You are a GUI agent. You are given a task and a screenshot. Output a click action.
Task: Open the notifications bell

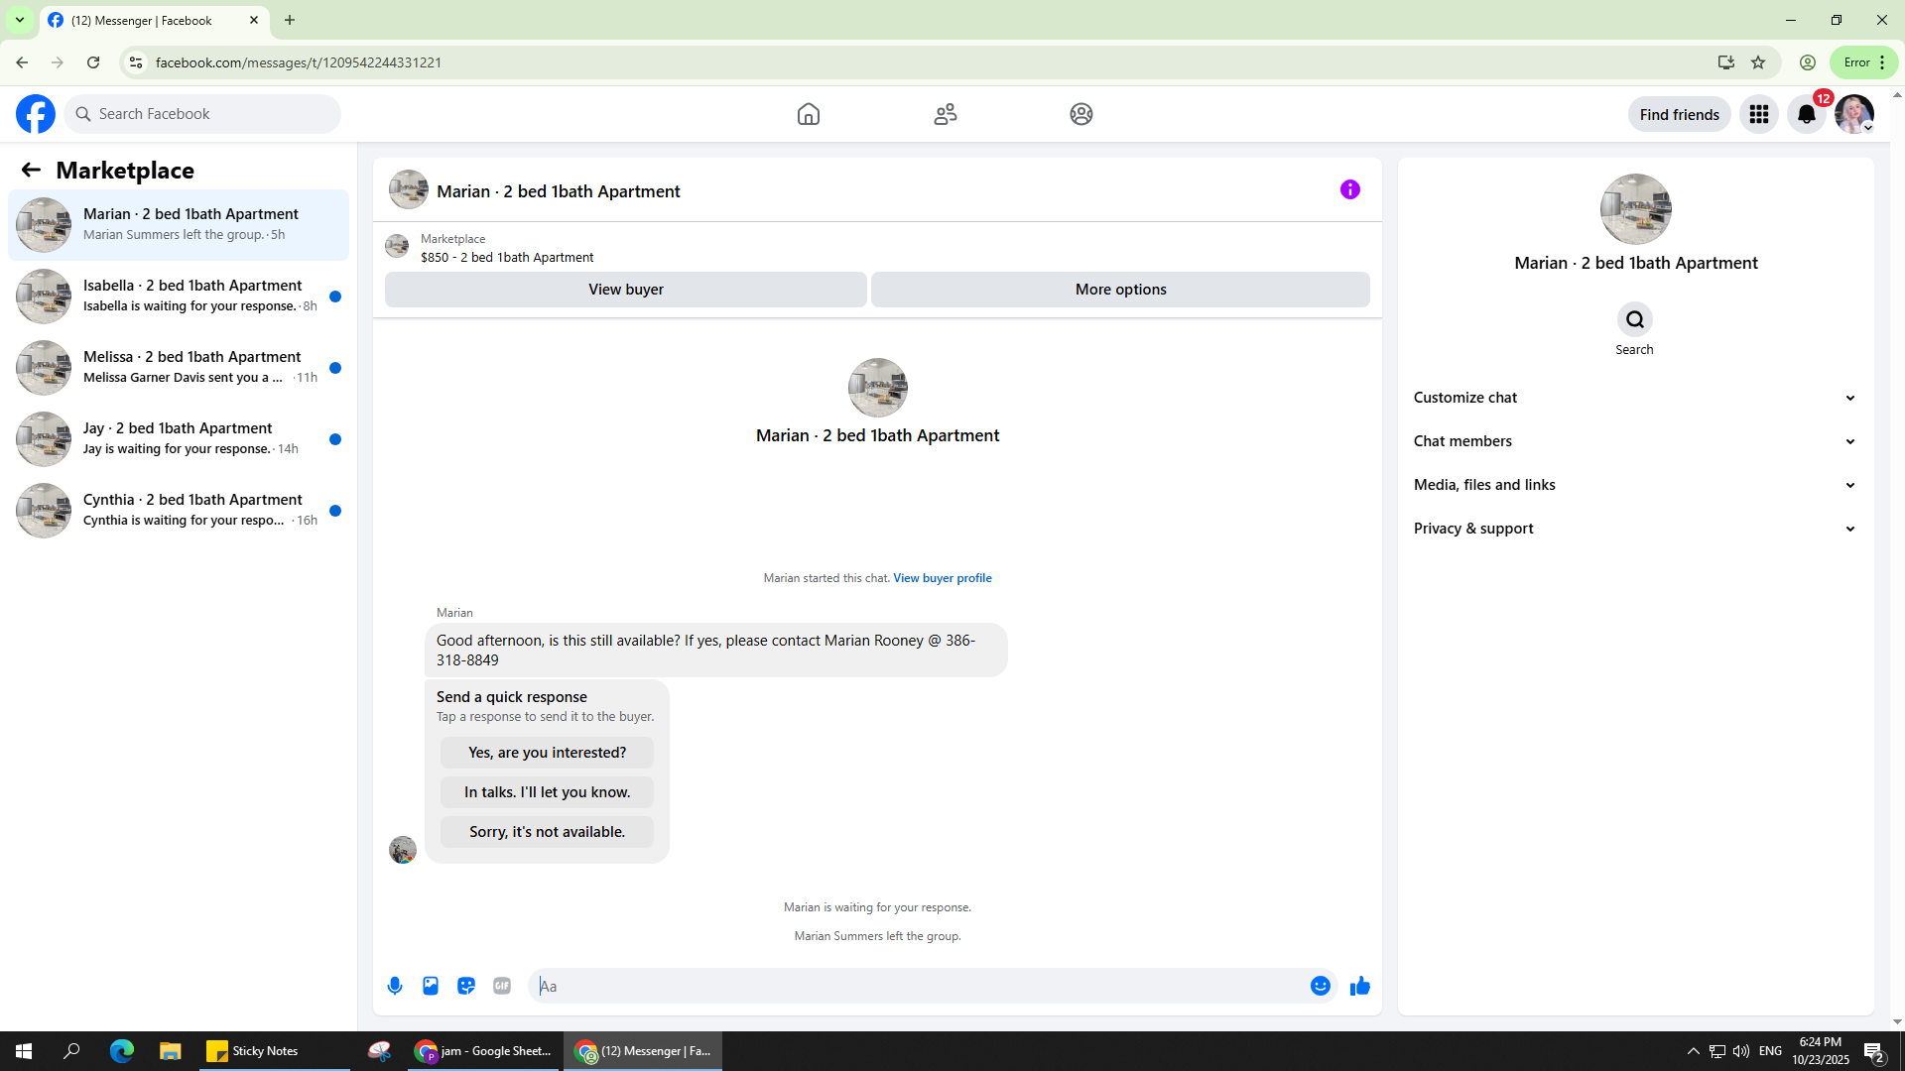point(1807,115)
